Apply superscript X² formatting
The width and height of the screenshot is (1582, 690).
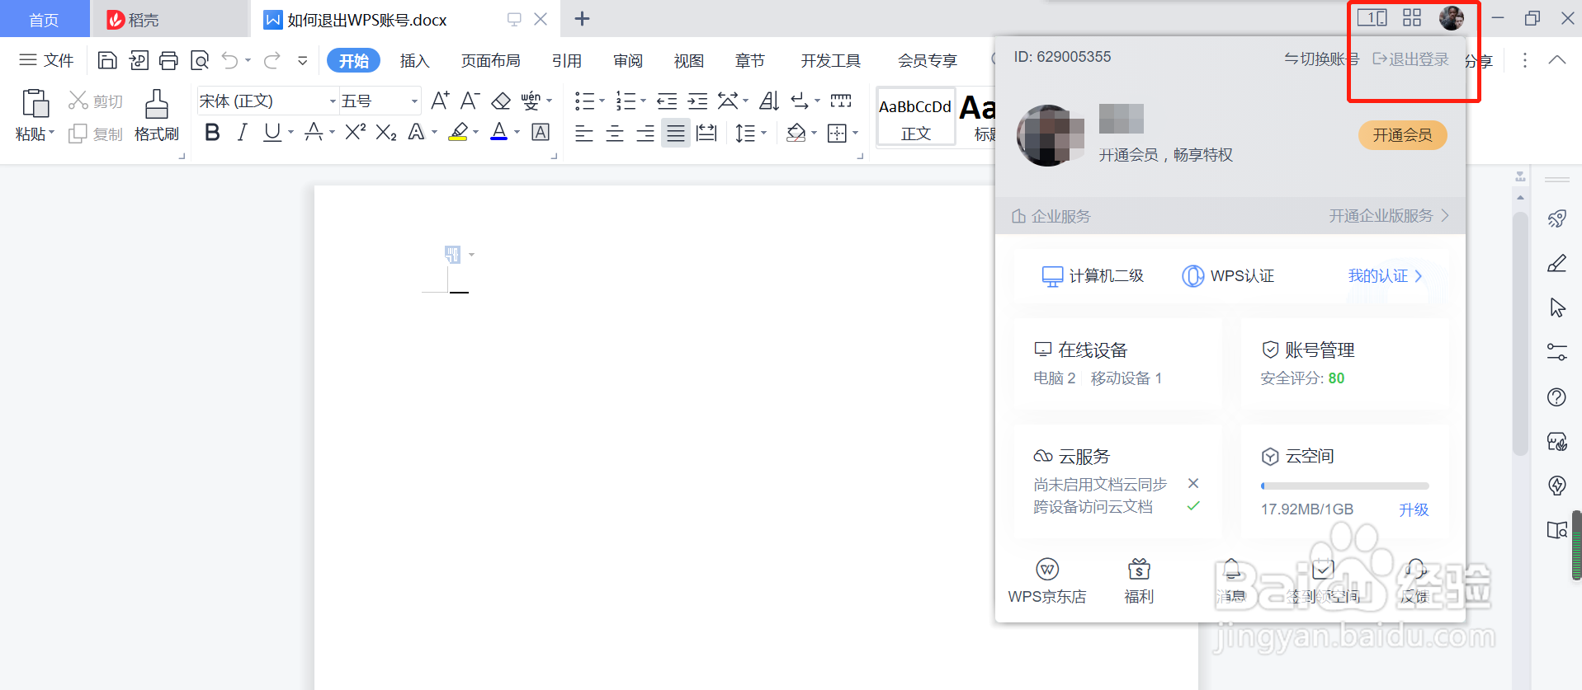[x=356, y=132]
